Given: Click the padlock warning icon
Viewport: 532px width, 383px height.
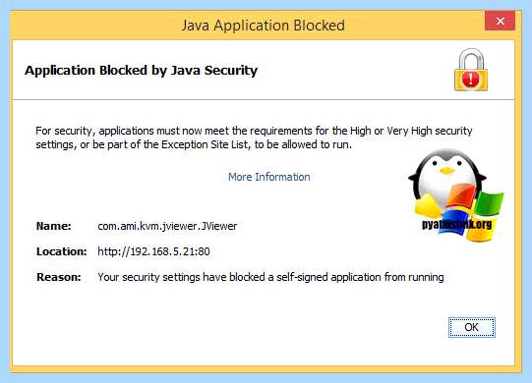Looking at the screenshot, I should 471,70.
